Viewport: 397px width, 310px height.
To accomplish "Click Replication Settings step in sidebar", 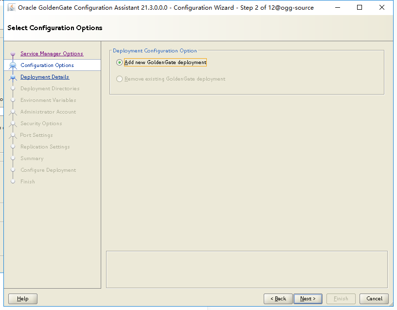I will click(x=45, y=147).
